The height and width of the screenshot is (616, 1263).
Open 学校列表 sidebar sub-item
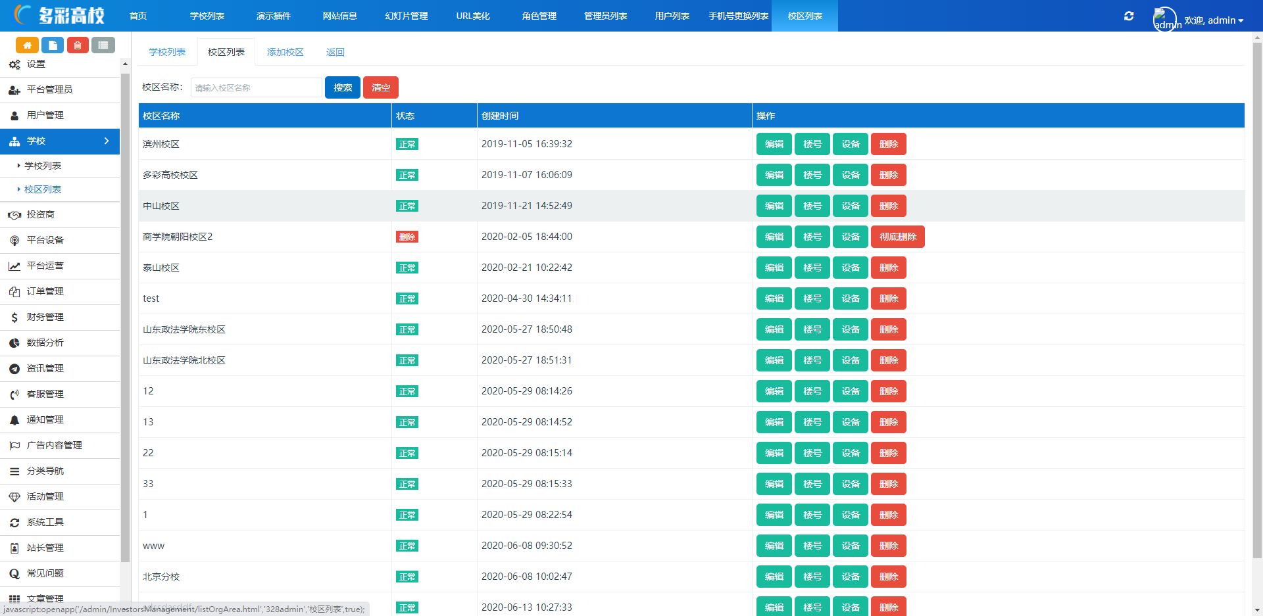pyautogui.click(x=43, y=166)
